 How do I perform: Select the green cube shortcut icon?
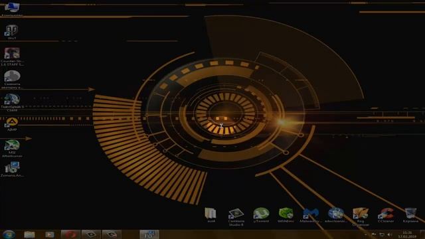tap(286, 215)
